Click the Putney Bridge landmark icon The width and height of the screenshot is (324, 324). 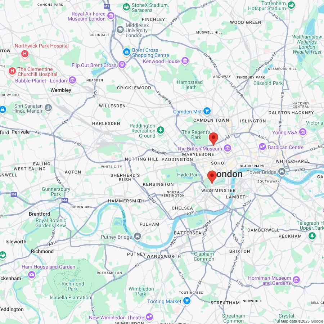(138, 236)
